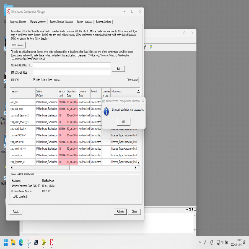The height and width of the screenshot is (249, 249).
Task: Click OK in the license success dialog
Action: (x=124, y=122)
